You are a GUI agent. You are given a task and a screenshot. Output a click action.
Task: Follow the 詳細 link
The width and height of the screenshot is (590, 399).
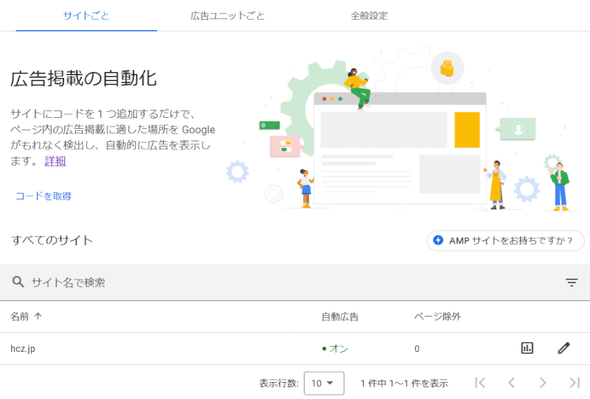click(55, 161)
